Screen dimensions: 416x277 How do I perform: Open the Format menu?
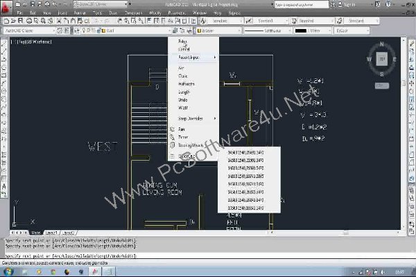pos(80,12)
